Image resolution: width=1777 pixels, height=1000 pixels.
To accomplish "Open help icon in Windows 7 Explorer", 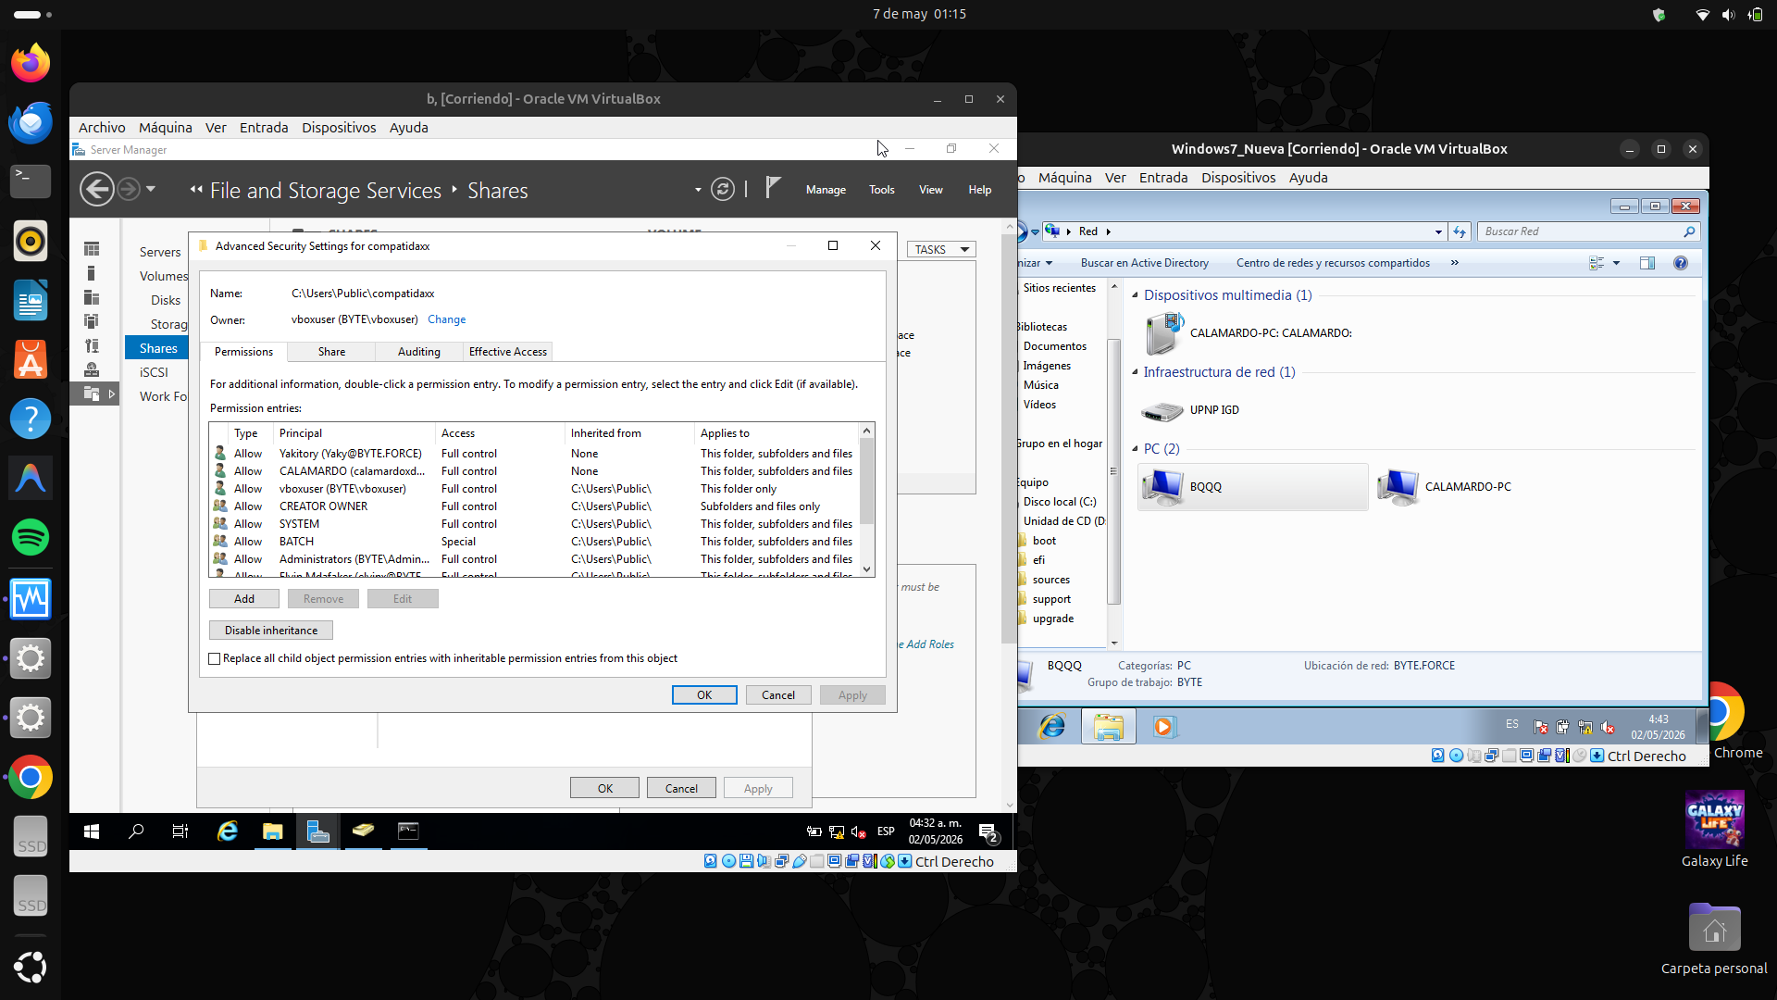I will click(1681, 263).
